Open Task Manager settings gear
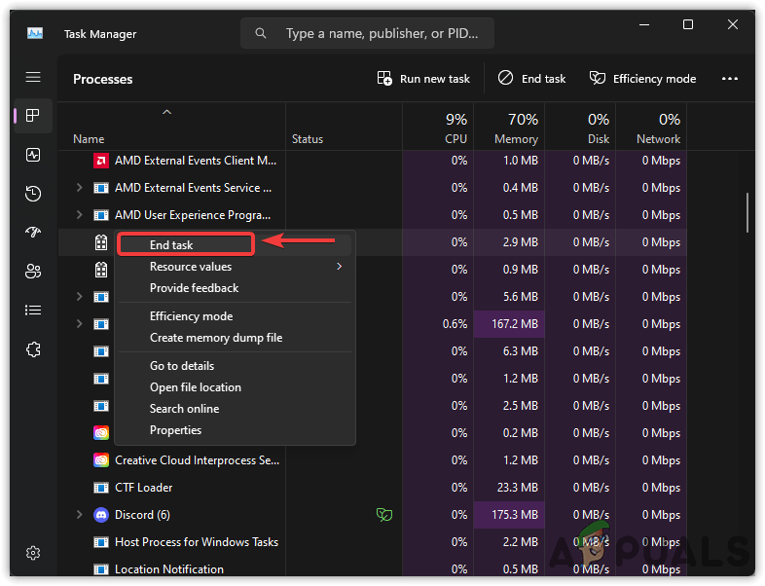Viewport: 765px width, 586px height. tap(33, 553)
